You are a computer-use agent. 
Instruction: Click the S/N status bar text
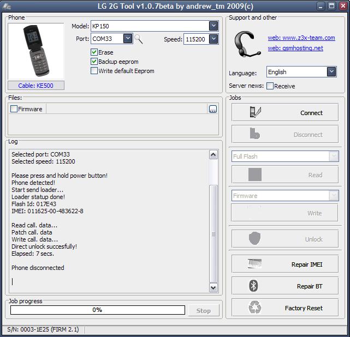(43, 329)
